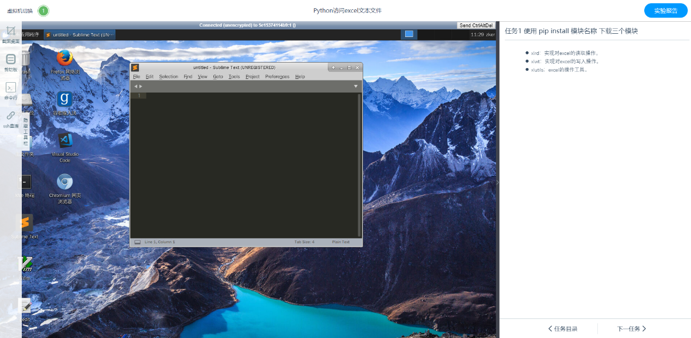Screen dimensions: 691x338
Task: Open the File menu in Sublime Text
Action: (137, 77)
